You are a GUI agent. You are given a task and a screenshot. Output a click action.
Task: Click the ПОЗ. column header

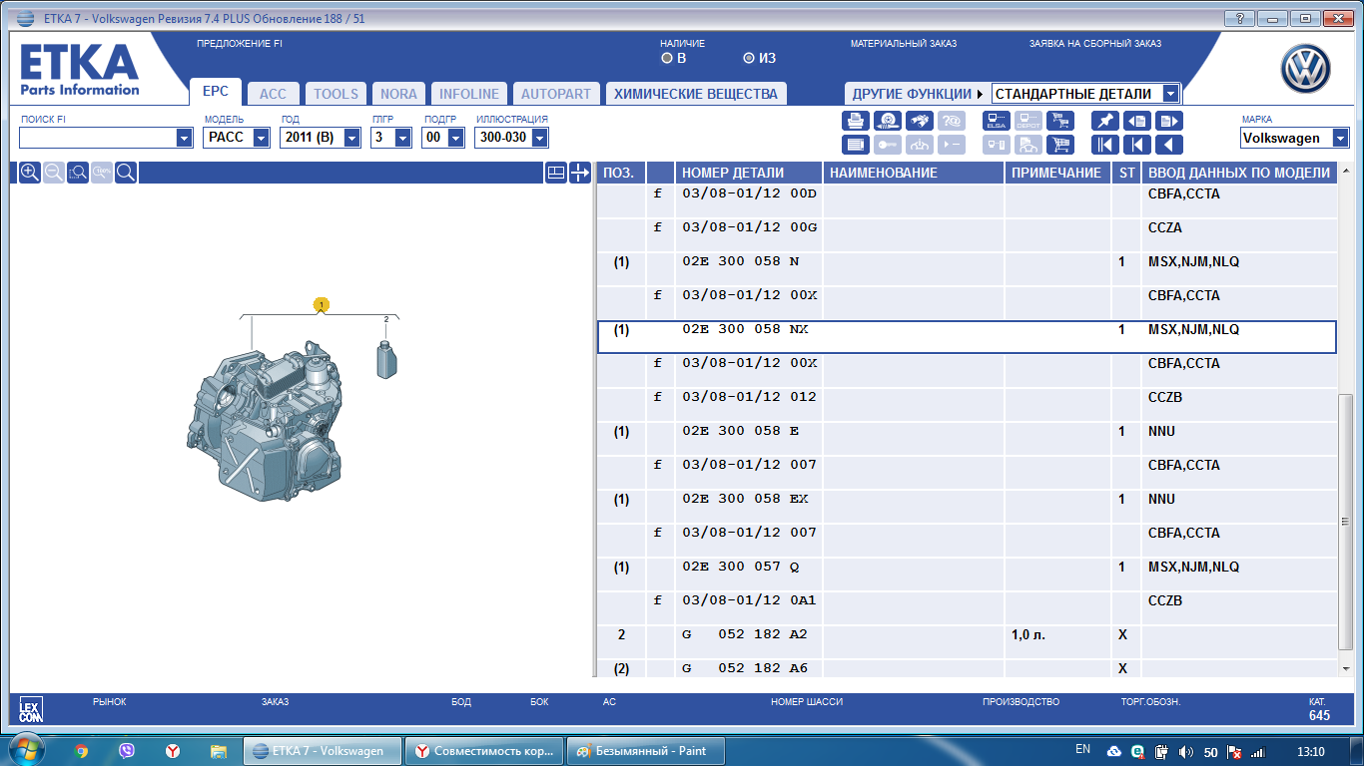(621, 173)
